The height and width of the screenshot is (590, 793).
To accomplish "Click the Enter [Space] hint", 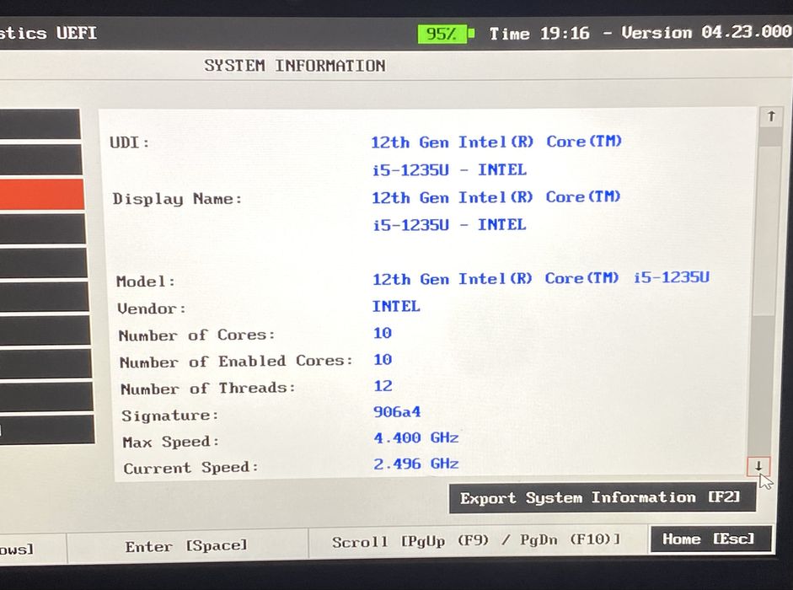I will (186, 546).
